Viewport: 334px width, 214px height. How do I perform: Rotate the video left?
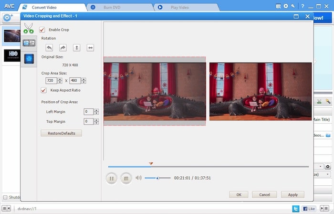pos(49,48)
